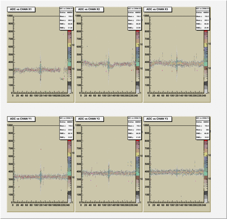Click the central spike at channel 120 in X1 plot
227x219 pixels.
point(41,69)
